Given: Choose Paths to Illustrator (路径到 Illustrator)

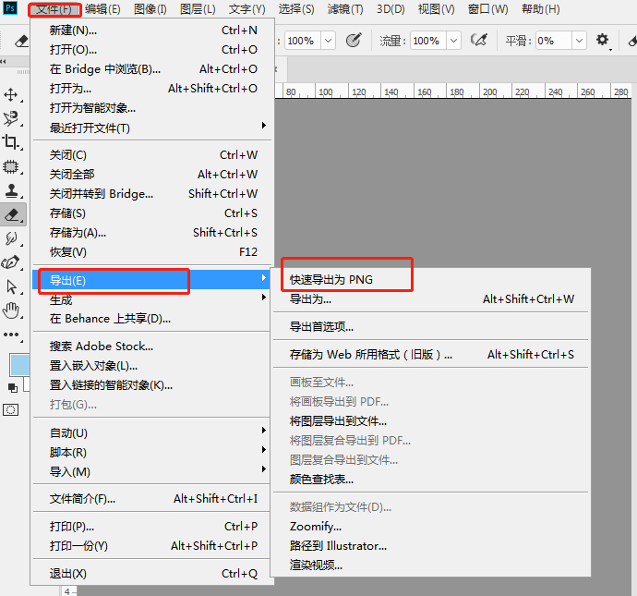Looking at the screenshot, I should pyautogui.click(x=431, y=545).
